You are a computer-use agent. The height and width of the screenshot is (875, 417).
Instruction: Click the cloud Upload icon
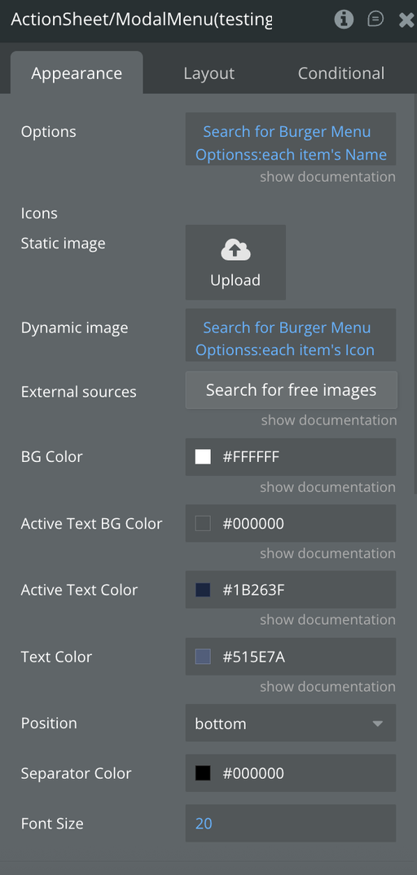coord(236,250)
